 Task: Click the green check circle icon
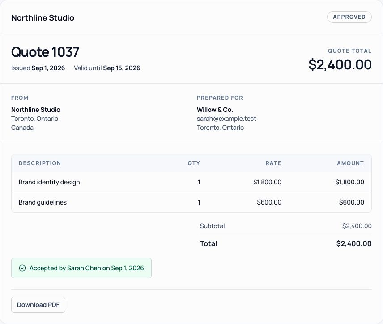tap(22, 268)
